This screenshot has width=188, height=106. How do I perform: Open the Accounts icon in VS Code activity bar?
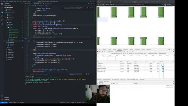click(x=2, y=96)
